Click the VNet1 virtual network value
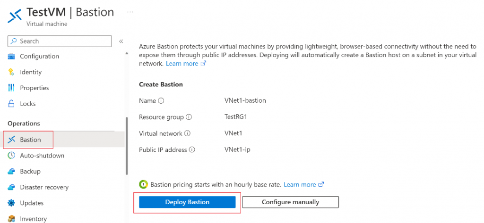484x223 pixels. tap(233, 133)
